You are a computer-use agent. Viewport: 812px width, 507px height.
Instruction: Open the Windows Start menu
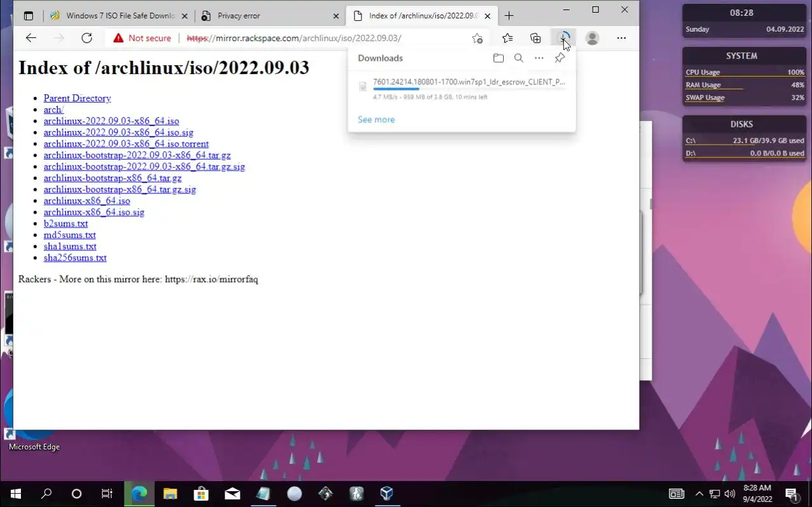pyautogui.click(x=15, y=494)
